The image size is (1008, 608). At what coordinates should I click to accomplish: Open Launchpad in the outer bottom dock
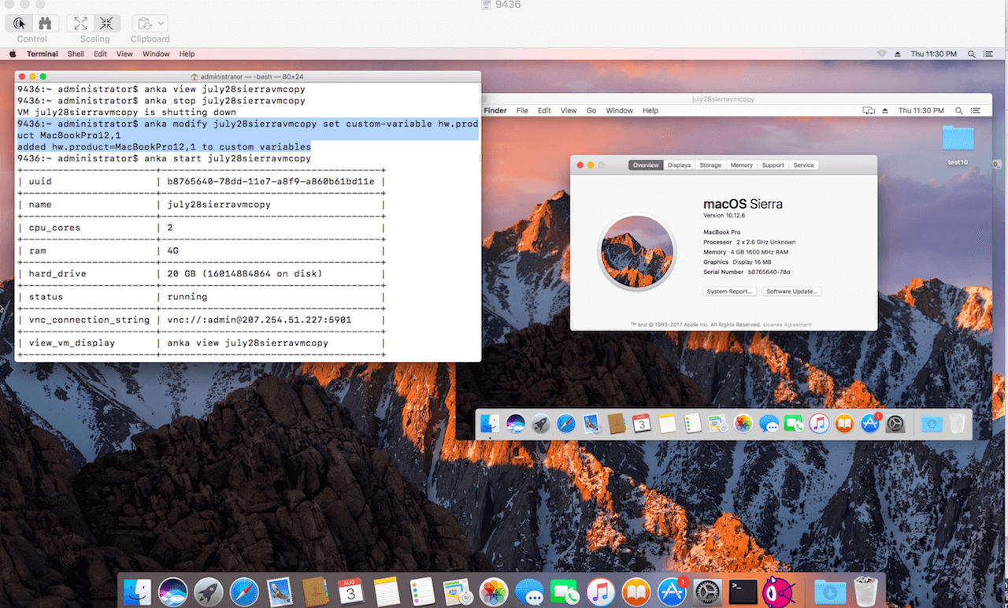(x=209, y=591)
